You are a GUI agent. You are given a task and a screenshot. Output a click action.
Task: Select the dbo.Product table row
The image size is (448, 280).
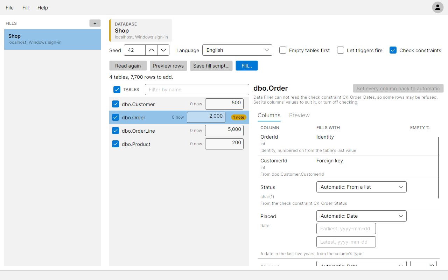point(179,144)
